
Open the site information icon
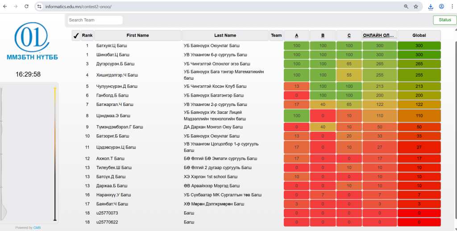tap(39, 7)
